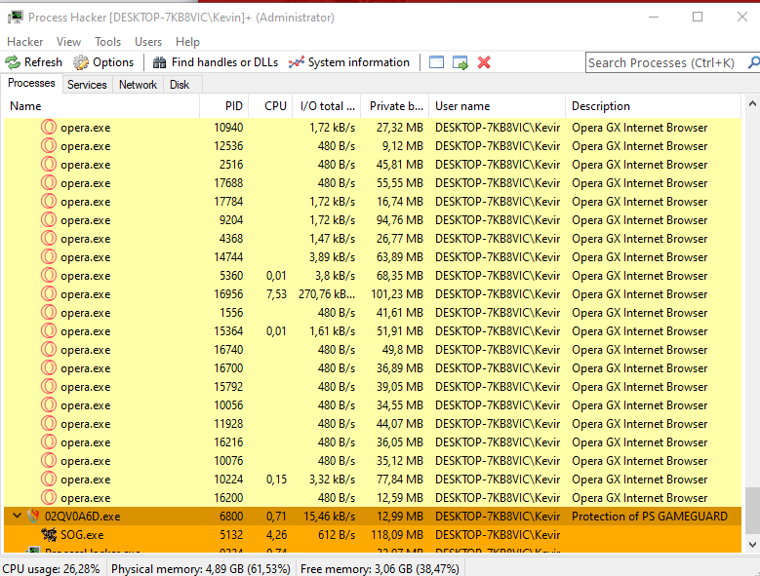Select opera.exe row with PID 10056
This screenshot has height=576, width=760.
coord(373,405)
